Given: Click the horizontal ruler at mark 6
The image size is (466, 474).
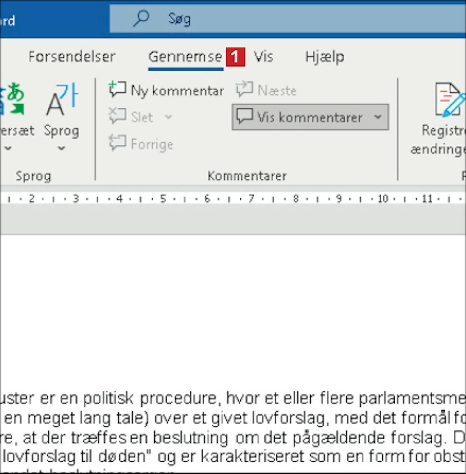Looking at the screenshot, I should [207, 198].
